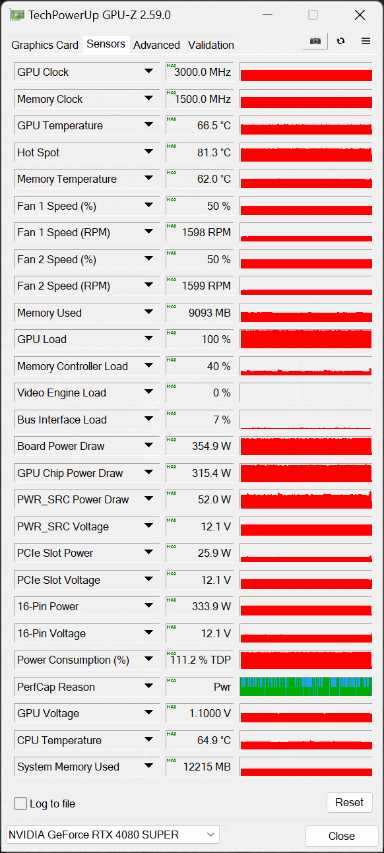The height and width of the screenshot is (853, 384).
Task: Open the Validation tab
Action: pos(211,45)
